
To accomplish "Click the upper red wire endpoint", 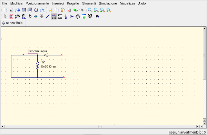I will pyautogui.click(x=61, y=55).
